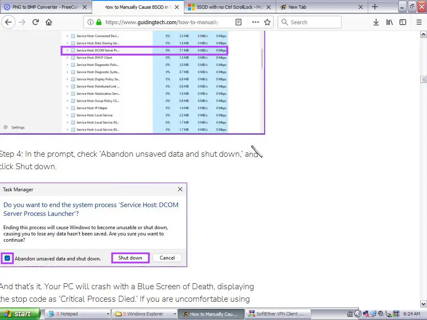Toggle Reader View for this article

click(x=238, y=22)
